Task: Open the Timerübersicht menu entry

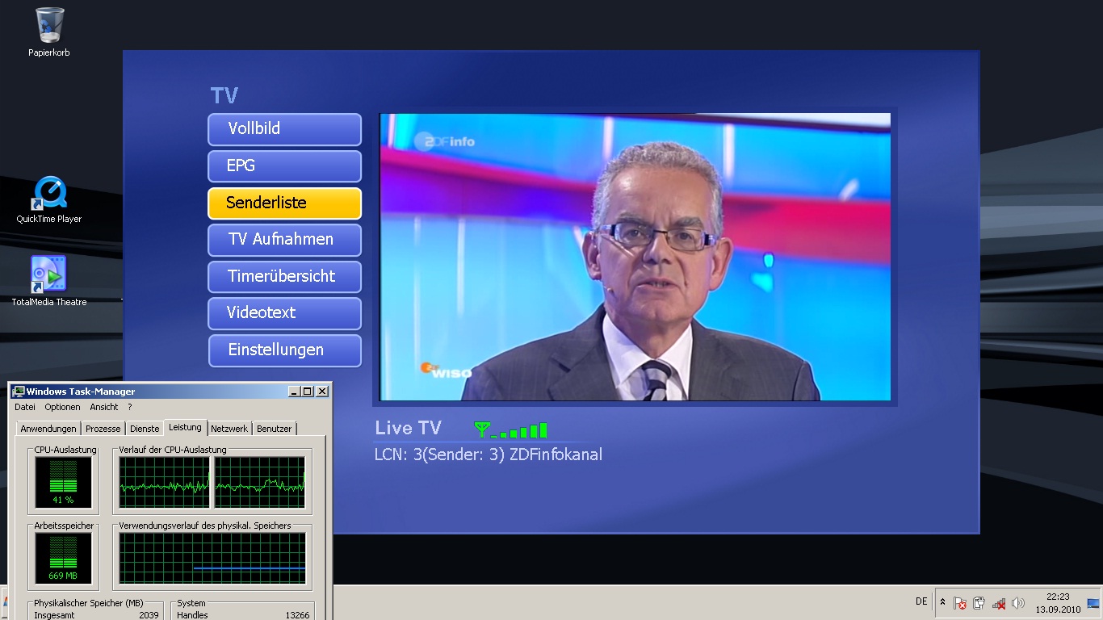Action: point(284,277)
